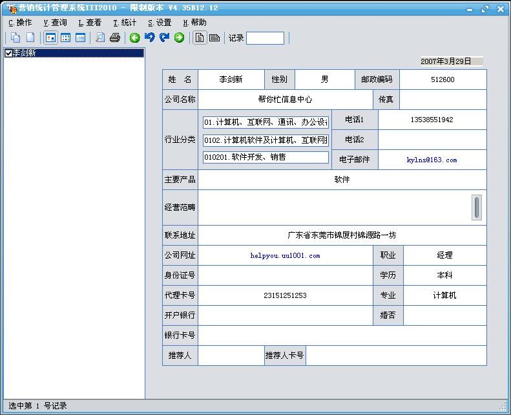Switch to card detail view icon
Viewport: 511px width, 415px height.
50,38
